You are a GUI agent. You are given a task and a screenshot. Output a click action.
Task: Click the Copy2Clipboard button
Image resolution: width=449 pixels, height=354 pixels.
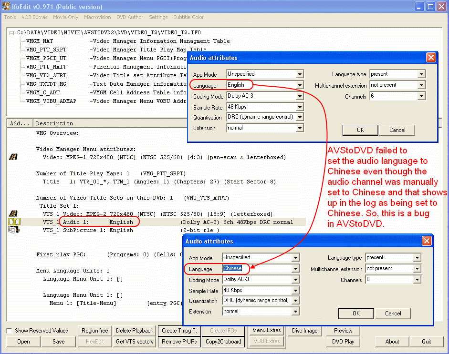[223, 342]
